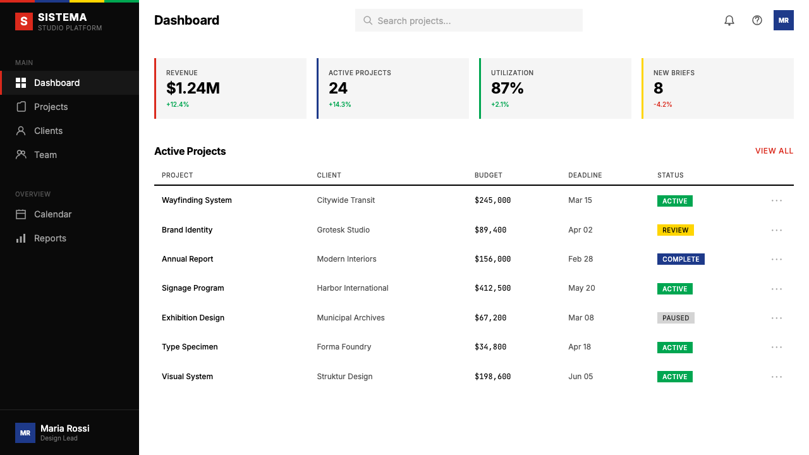The image size is (809, 455).
Task: Open more options for Exhibition Design row
Action: pyautogui.click(x=777, y=318)
